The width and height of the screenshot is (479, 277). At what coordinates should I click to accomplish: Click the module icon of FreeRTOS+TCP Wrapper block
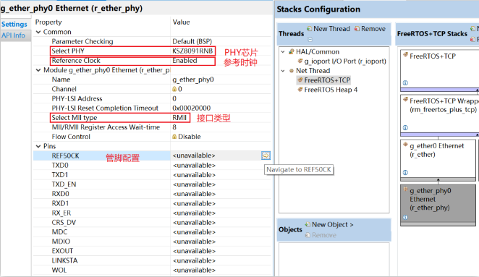406,100
